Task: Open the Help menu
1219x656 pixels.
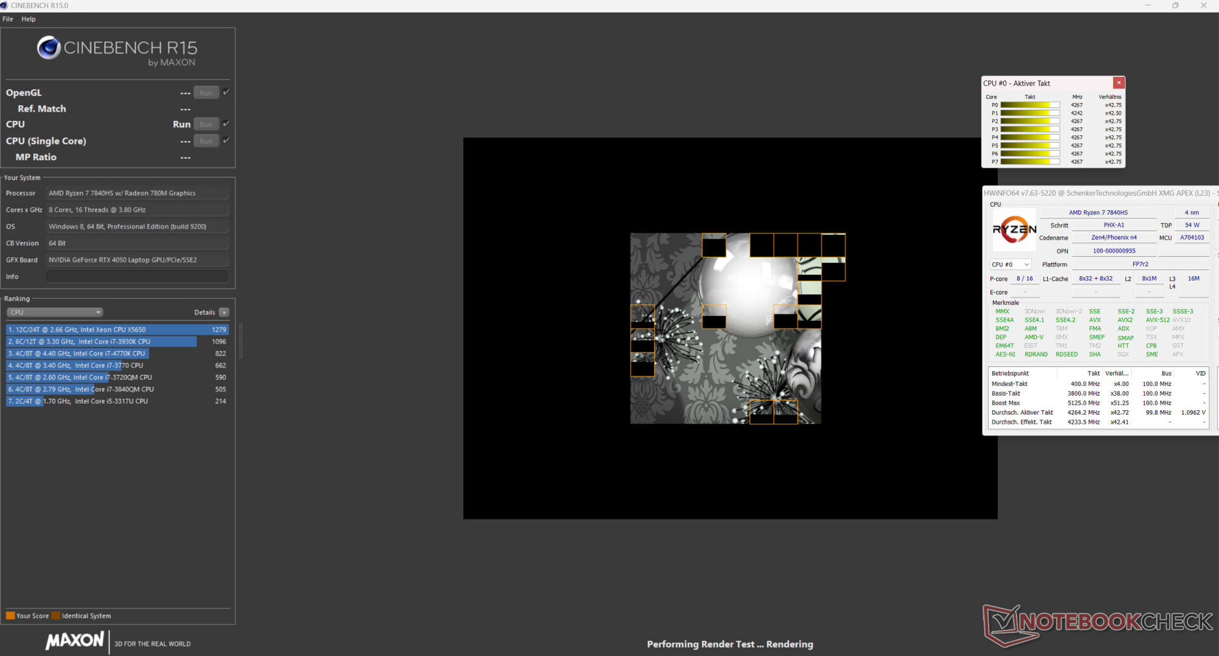Action: tap(29, 19)
